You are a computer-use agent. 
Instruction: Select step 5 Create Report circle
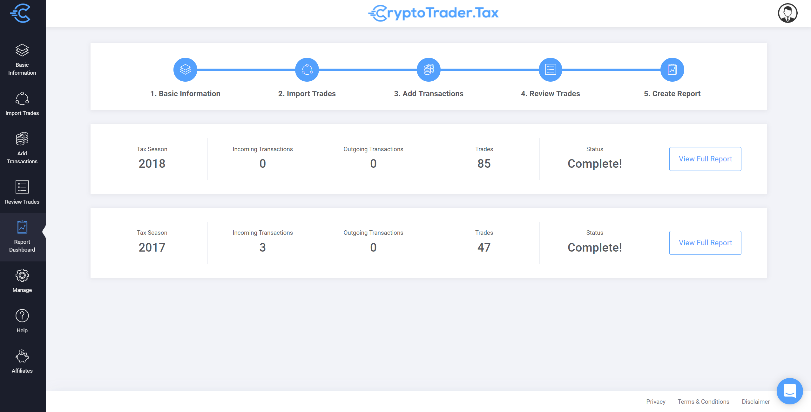(x=672, y=70)
